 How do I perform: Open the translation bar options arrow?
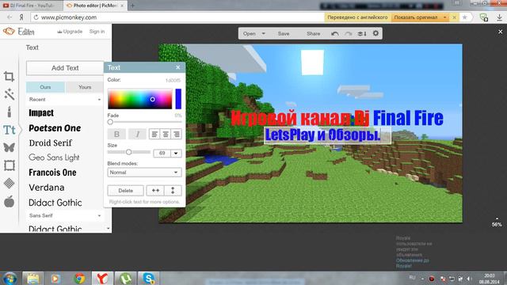(x=444, y=17)
